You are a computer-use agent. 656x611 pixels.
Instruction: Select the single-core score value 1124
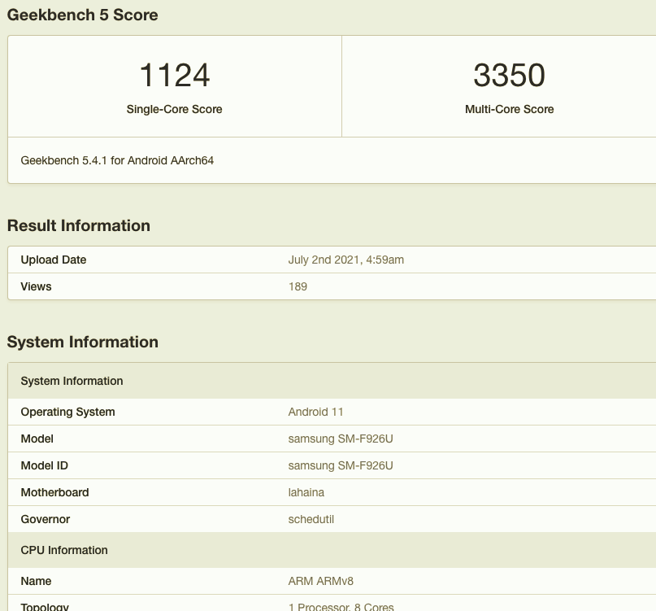point(175,76)
